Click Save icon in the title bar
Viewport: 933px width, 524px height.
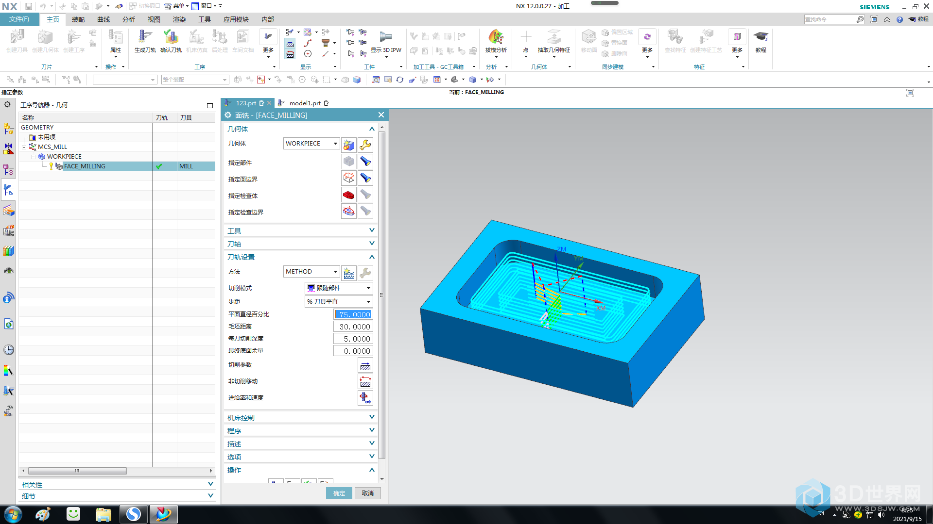(29, 6)
